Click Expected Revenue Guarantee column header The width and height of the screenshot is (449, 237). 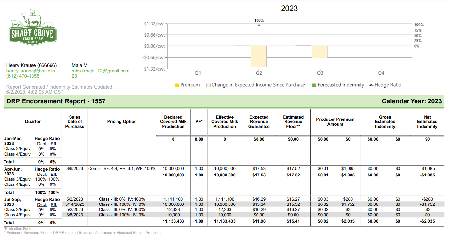(x=259, y=122)
